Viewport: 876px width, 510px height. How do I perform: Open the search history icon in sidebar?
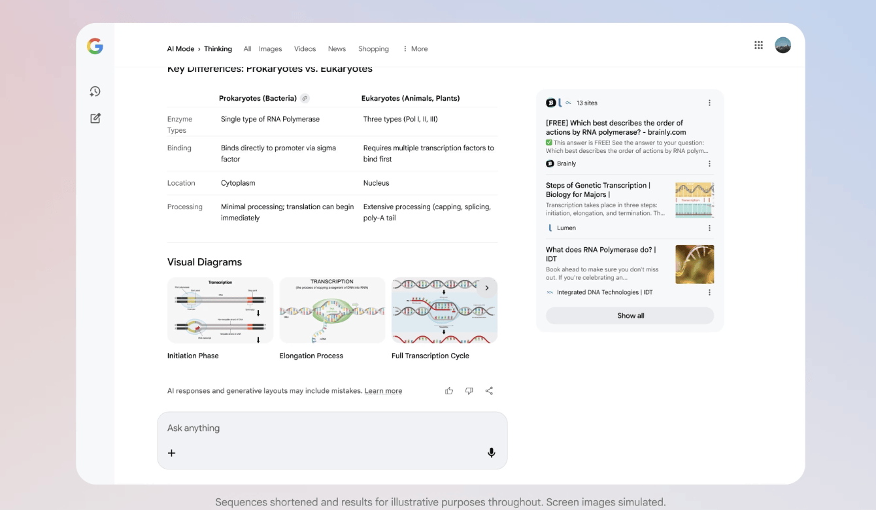95,92
